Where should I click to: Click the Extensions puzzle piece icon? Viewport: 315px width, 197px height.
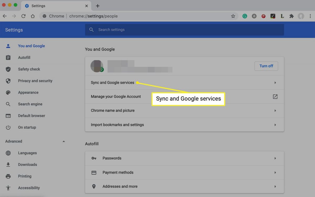click(291, 16)
